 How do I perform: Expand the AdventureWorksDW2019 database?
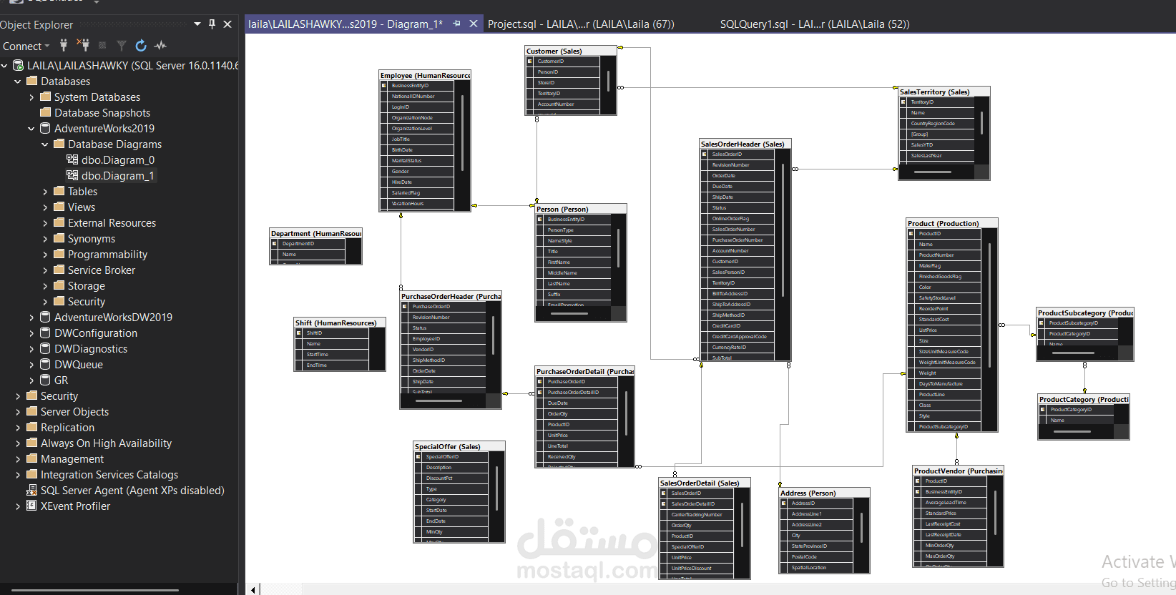[x=31, y=318]
